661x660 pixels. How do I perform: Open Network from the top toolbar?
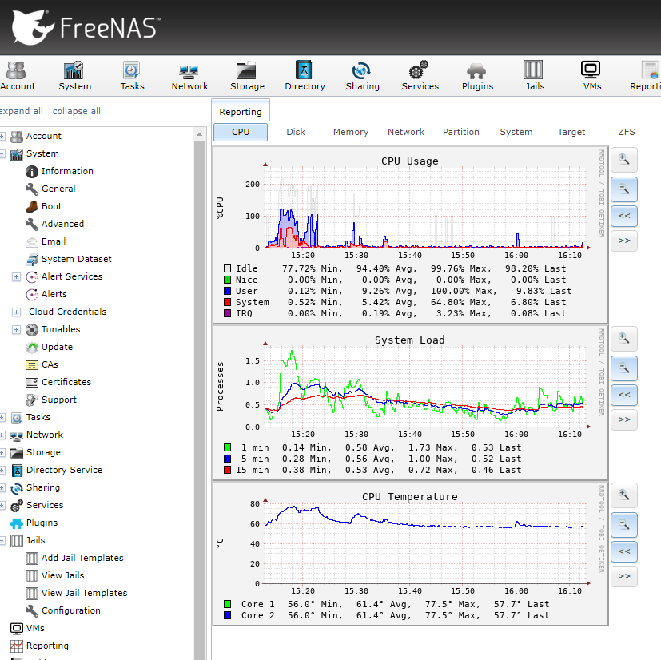(x=189, y=76)
